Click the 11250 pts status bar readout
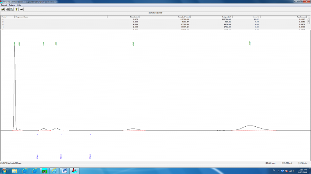 tap(302, 163)
